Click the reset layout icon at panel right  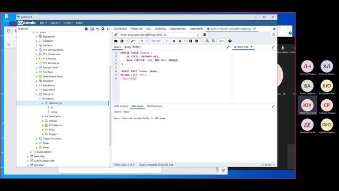point(273,35)
